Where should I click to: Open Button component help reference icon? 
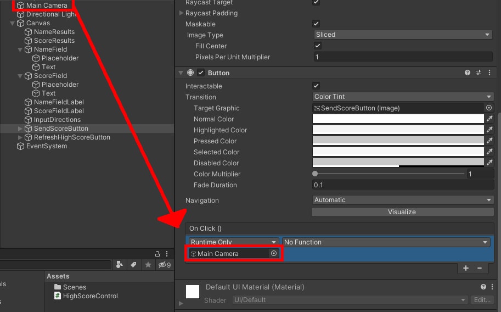[x=468, y=73]
